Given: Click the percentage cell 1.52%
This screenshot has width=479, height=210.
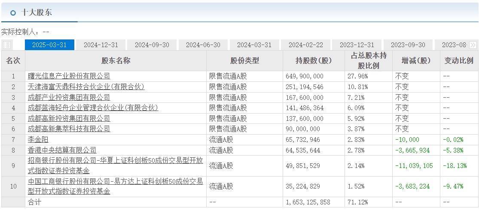Looking at the screenshot, I should 356,186.
